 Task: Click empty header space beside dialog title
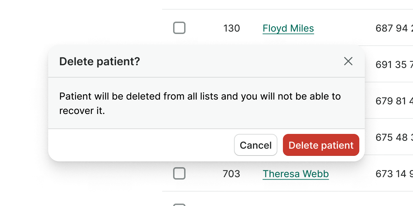[241, 62]
